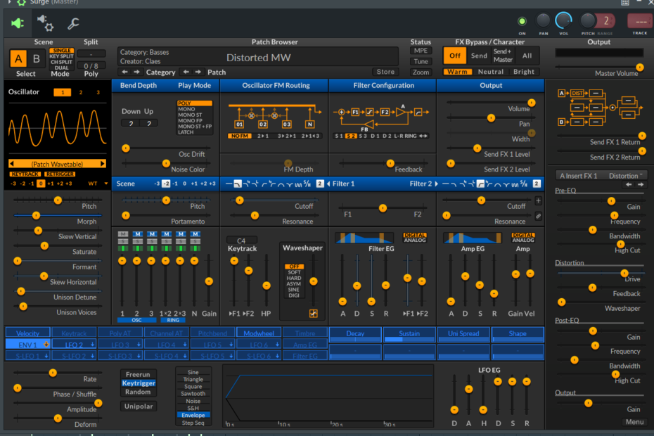Toggle oscillator RETRIGGER button

click(60, 174)
